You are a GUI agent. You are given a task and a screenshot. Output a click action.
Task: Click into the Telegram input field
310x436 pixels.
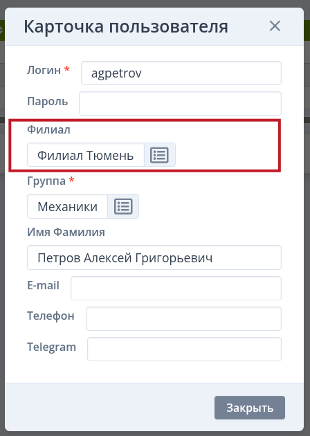[184, 349]
